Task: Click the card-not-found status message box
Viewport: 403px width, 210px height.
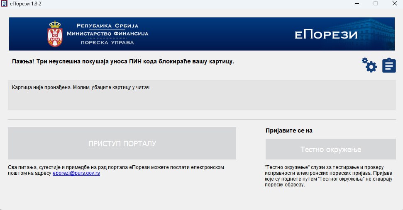Action: (202, 95)
